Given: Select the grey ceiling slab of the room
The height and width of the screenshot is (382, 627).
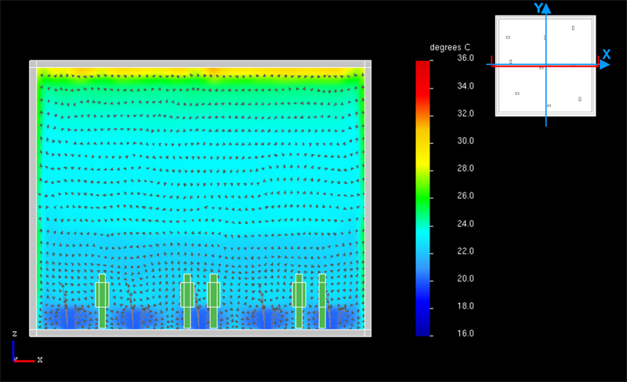Looking at the screenshot, I should tap(201, 64).
